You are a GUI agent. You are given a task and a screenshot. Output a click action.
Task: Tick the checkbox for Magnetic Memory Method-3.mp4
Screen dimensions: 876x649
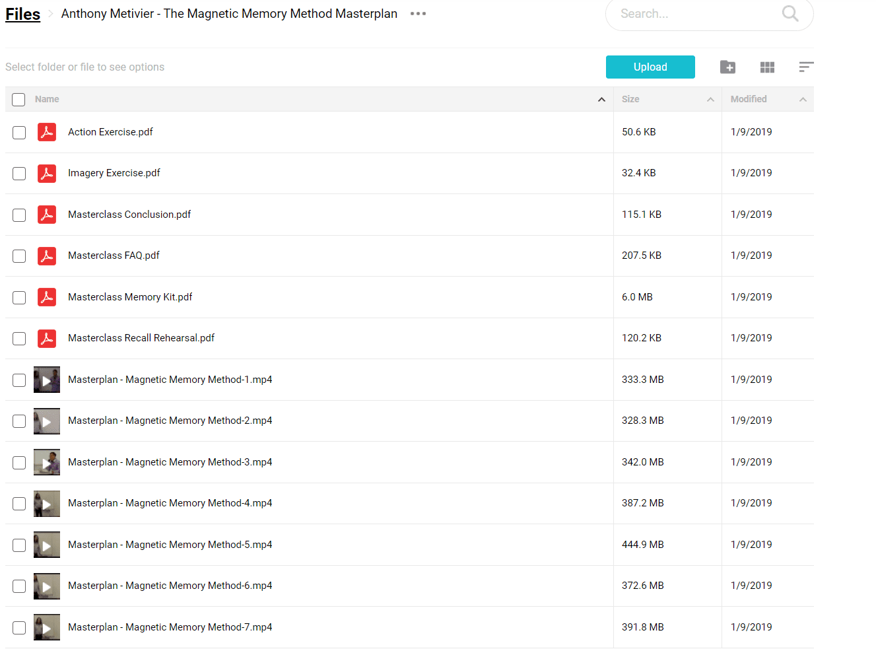[19, 463]
